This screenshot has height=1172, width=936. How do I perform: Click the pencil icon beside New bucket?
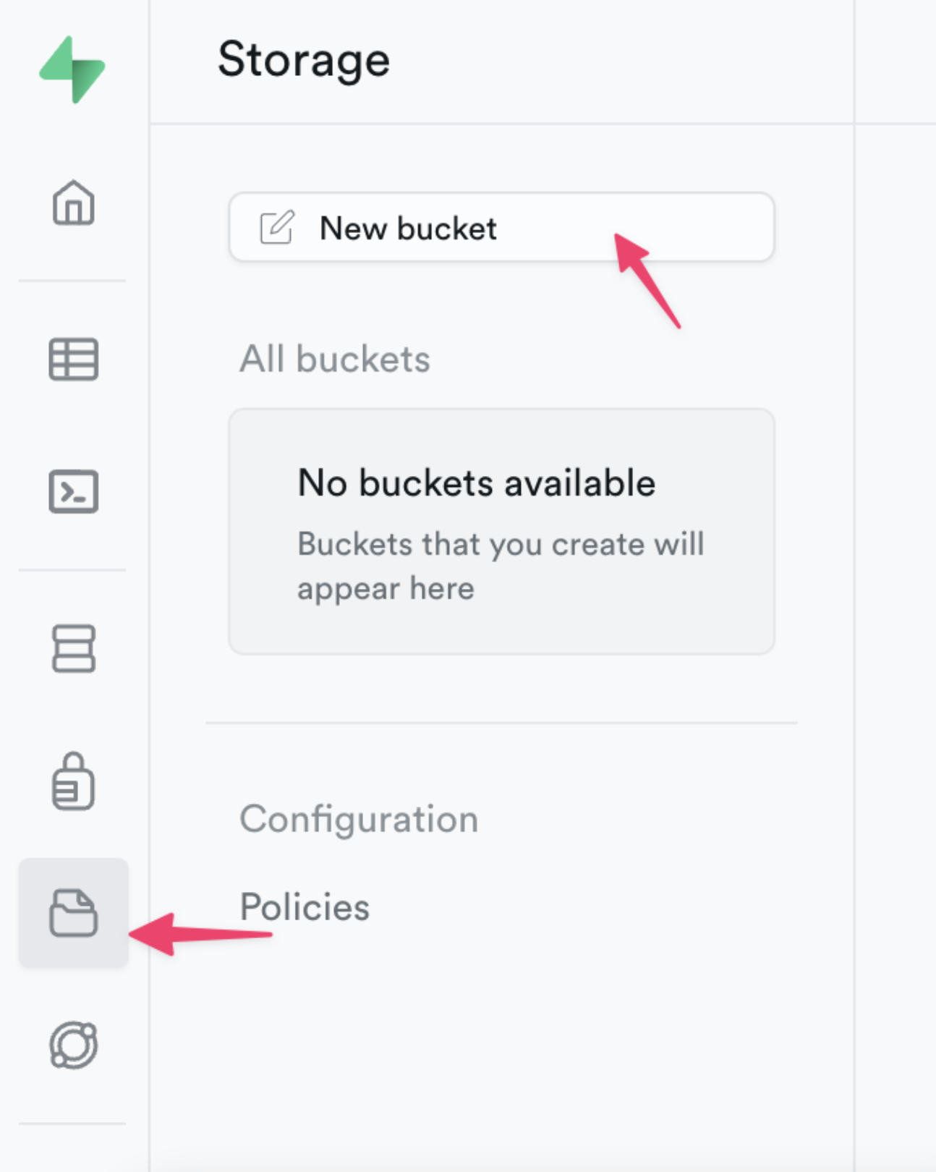pyautogui.click(x=277, y=228)
